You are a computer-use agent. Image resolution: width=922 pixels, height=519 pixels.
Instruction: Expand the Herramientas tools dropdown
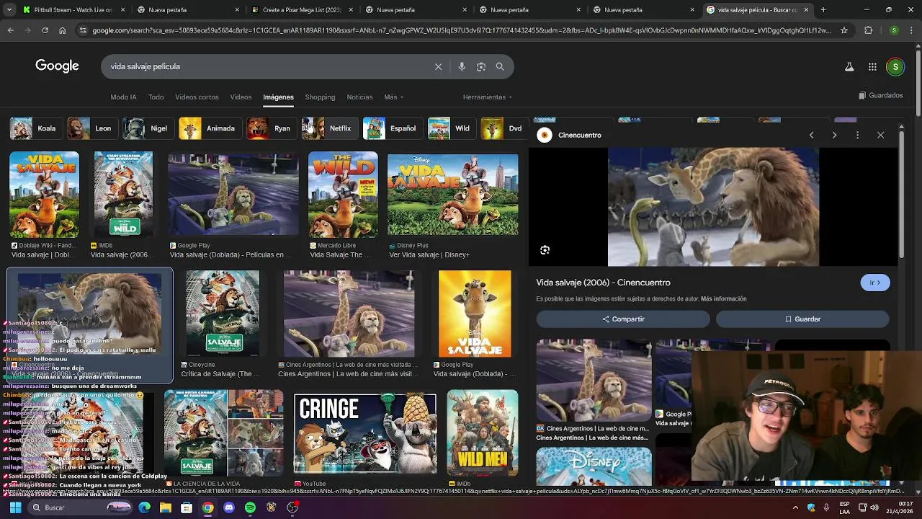click(487, 97)
